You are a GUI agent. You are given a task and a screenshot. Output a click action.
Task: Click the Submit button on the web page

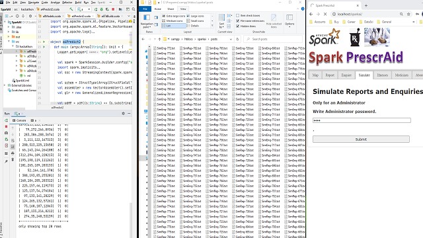[361, 139]
